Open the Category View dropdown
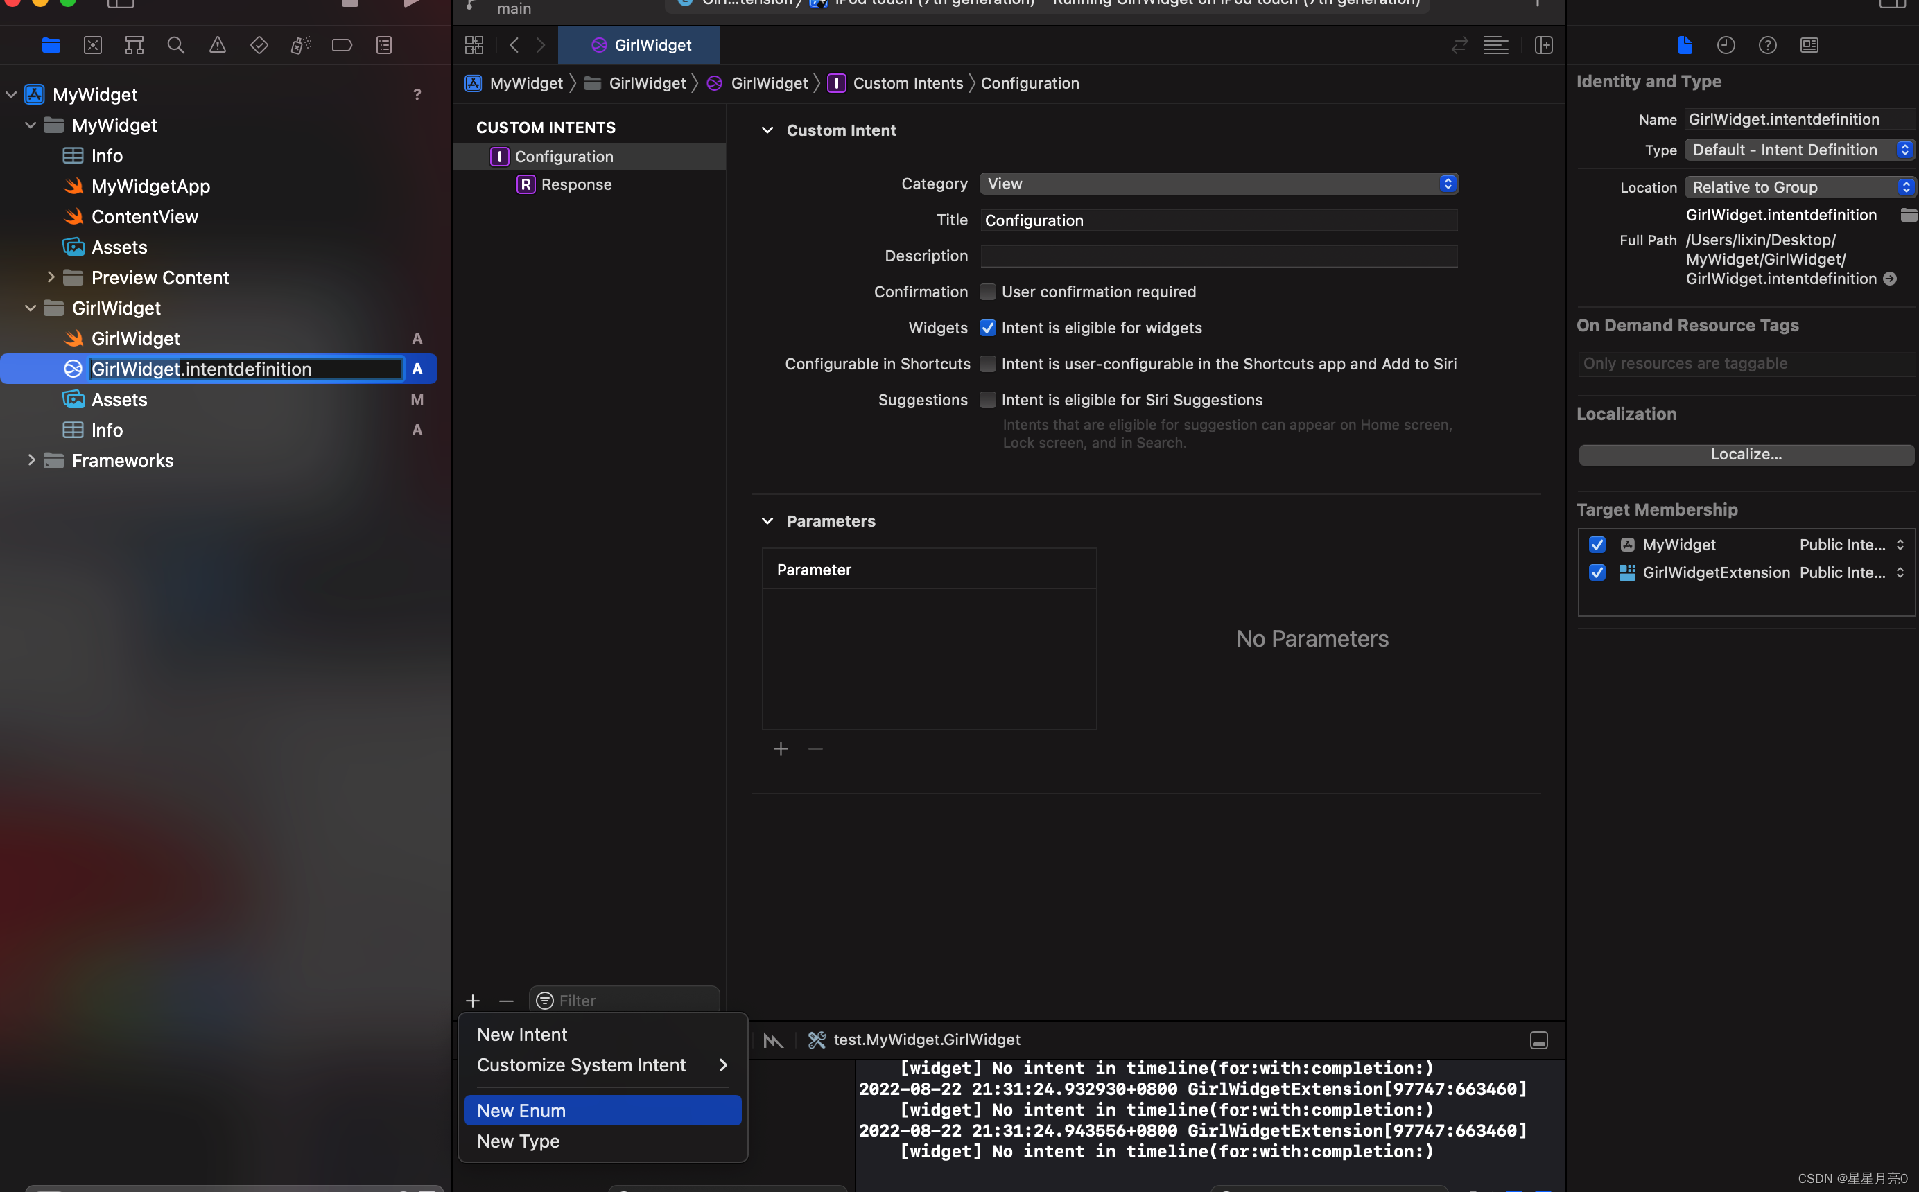 coord(1218,184)
